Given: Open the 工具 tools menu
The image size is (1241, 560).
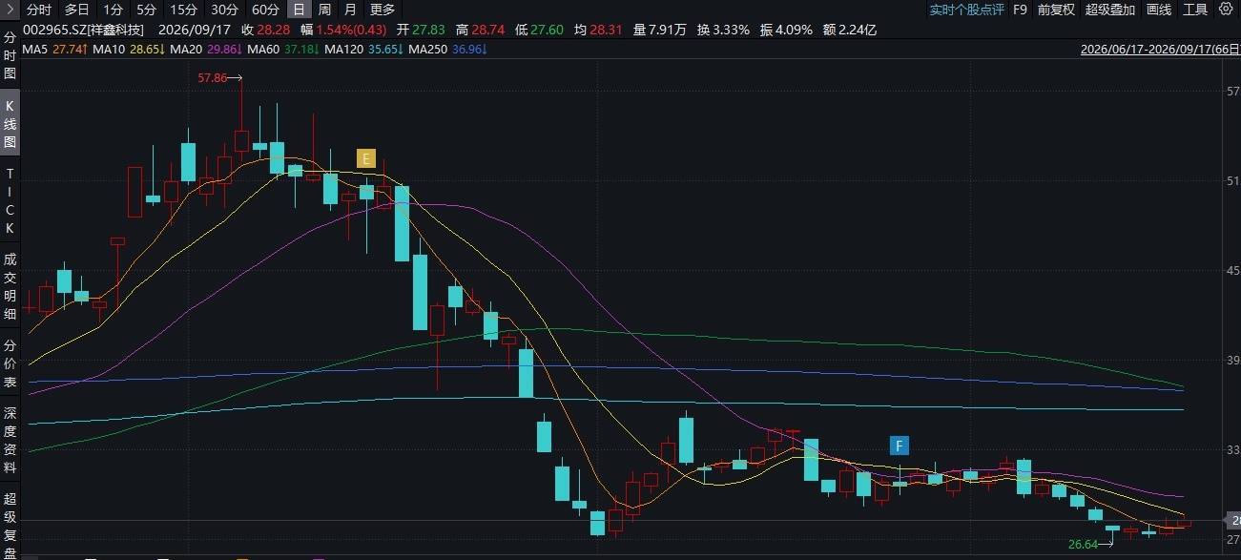Looking at the screenshot, I should [x=1195, y=10].
